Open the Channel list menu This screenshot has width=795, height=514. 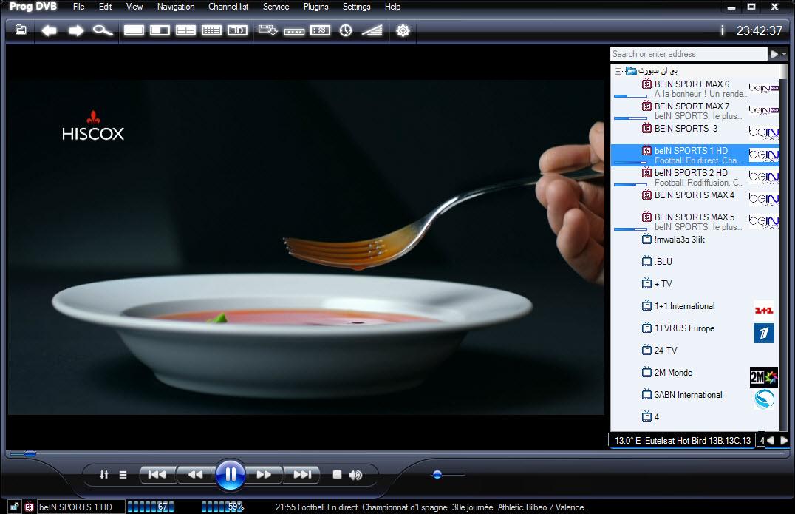tap(228, 7)
